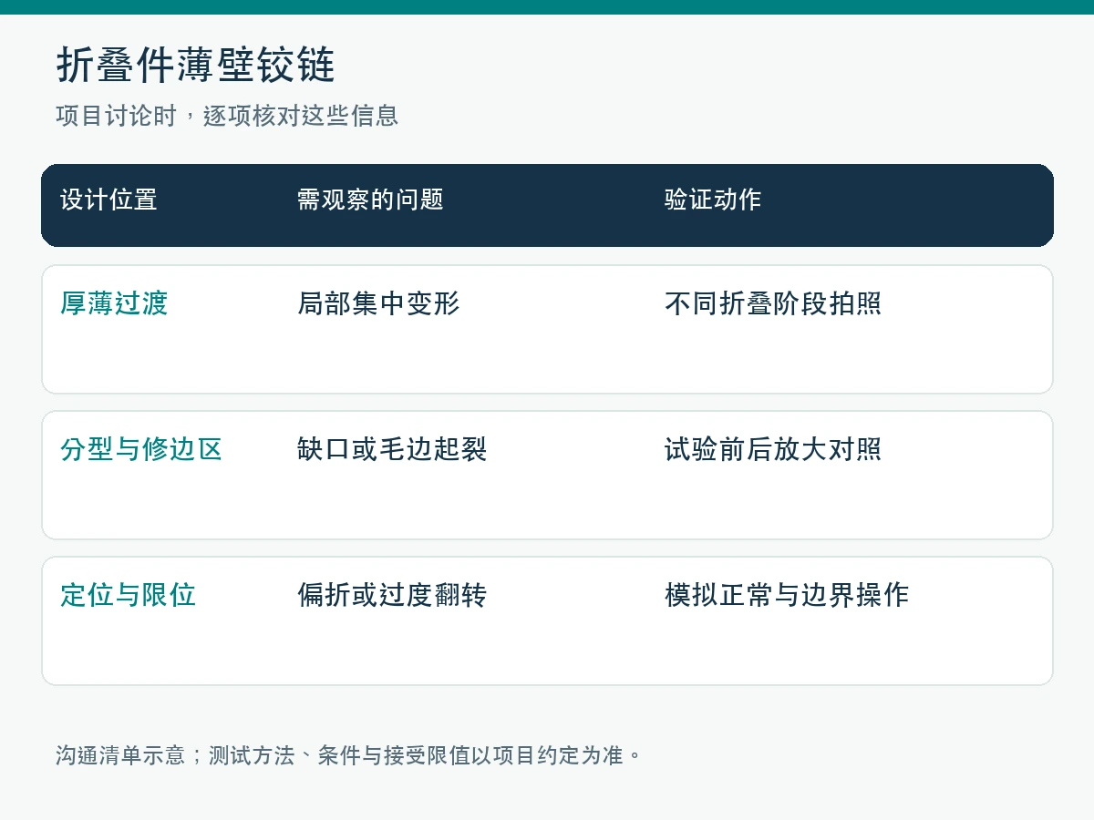Click the 需观察的问题 column header
1094x820 pixels.
click(370, 200)
